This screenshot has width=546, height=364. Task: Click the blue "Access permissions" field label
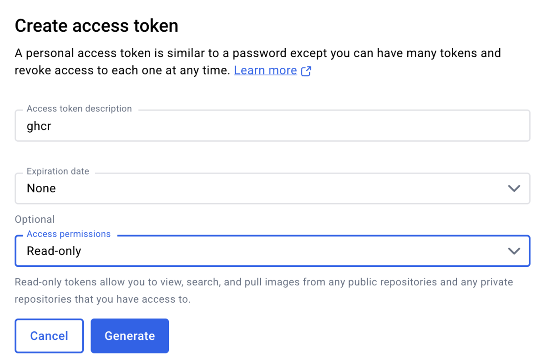pos(69,234)
